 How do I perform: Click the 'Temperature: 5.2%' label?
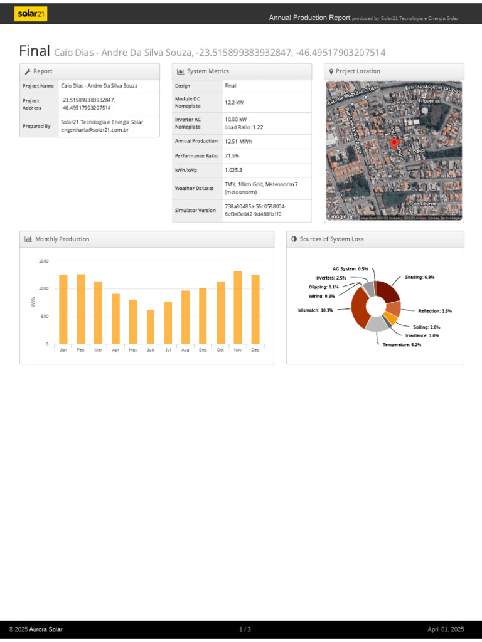[x=402, y=345]
